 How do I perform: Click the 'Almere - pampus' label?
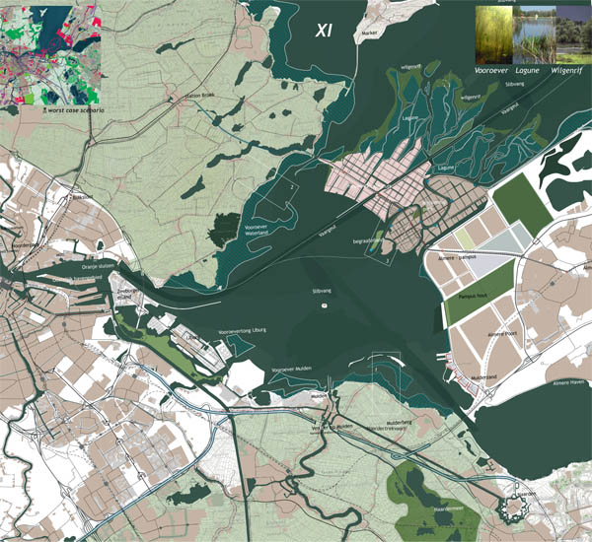[457, 257]
